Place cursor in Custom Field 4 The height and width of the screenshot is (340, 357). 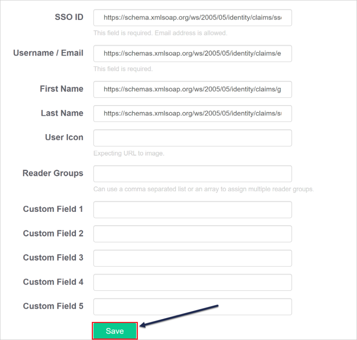point(192,282)
